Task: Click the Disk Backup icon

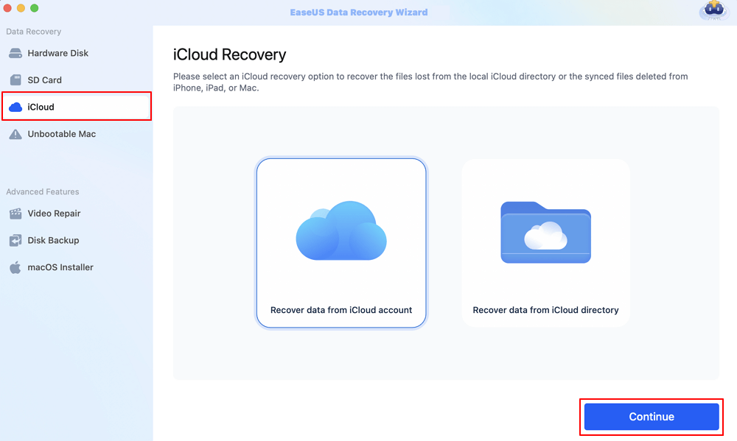Action: click(15, 241)
